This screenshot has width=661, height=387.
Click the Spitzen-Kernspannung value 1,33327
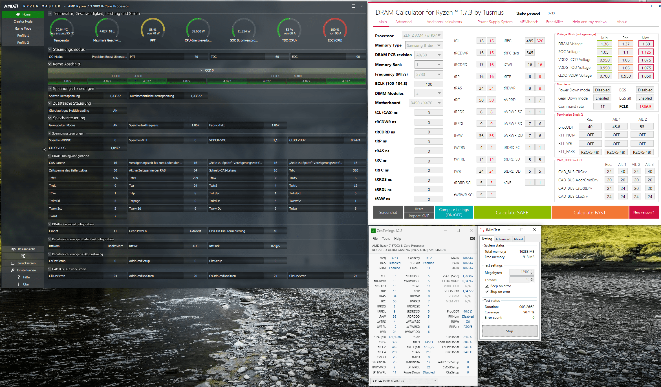tap(115, 96)
